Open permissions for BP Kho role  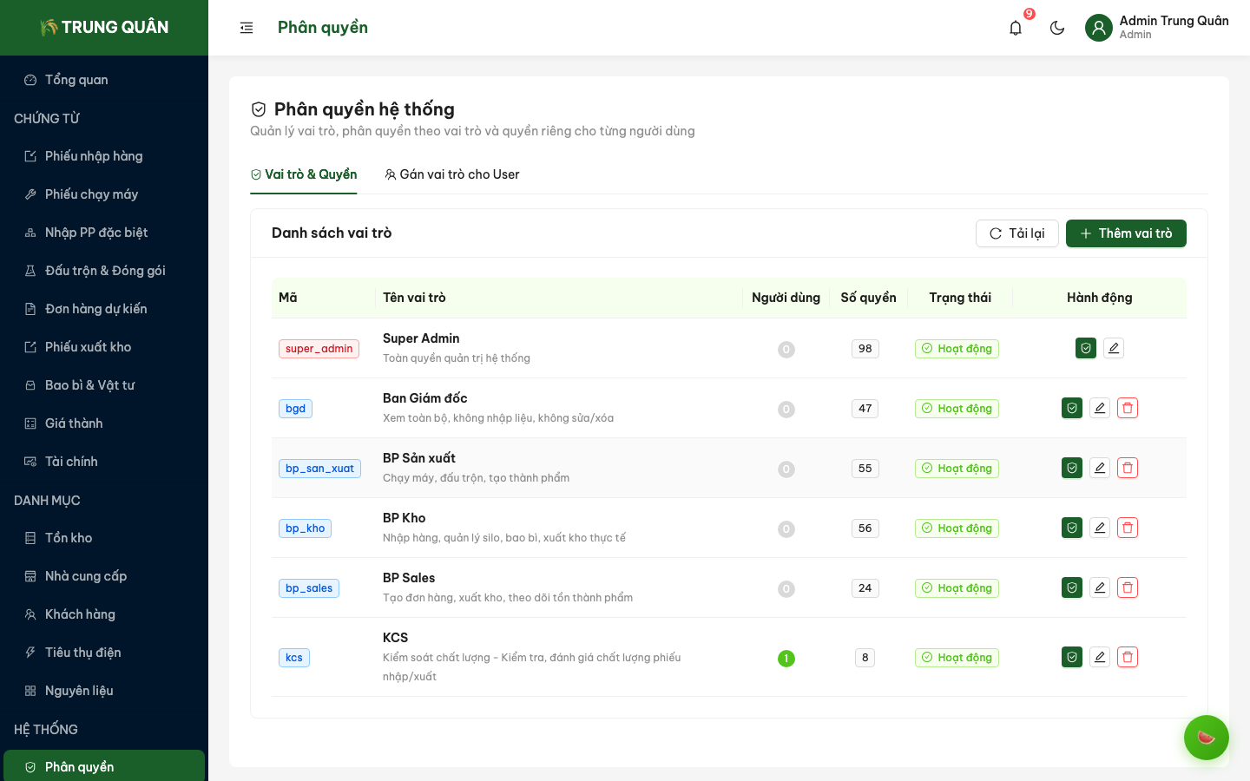tap(1072, 528)
